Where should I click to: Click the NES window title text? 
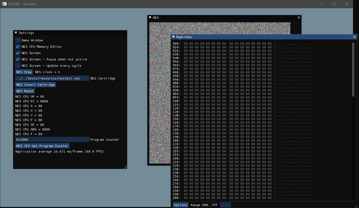156,18
